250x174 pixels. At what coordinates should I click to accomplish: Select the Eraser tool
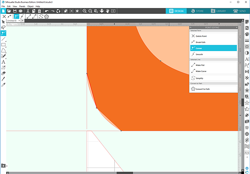[3, 73]
